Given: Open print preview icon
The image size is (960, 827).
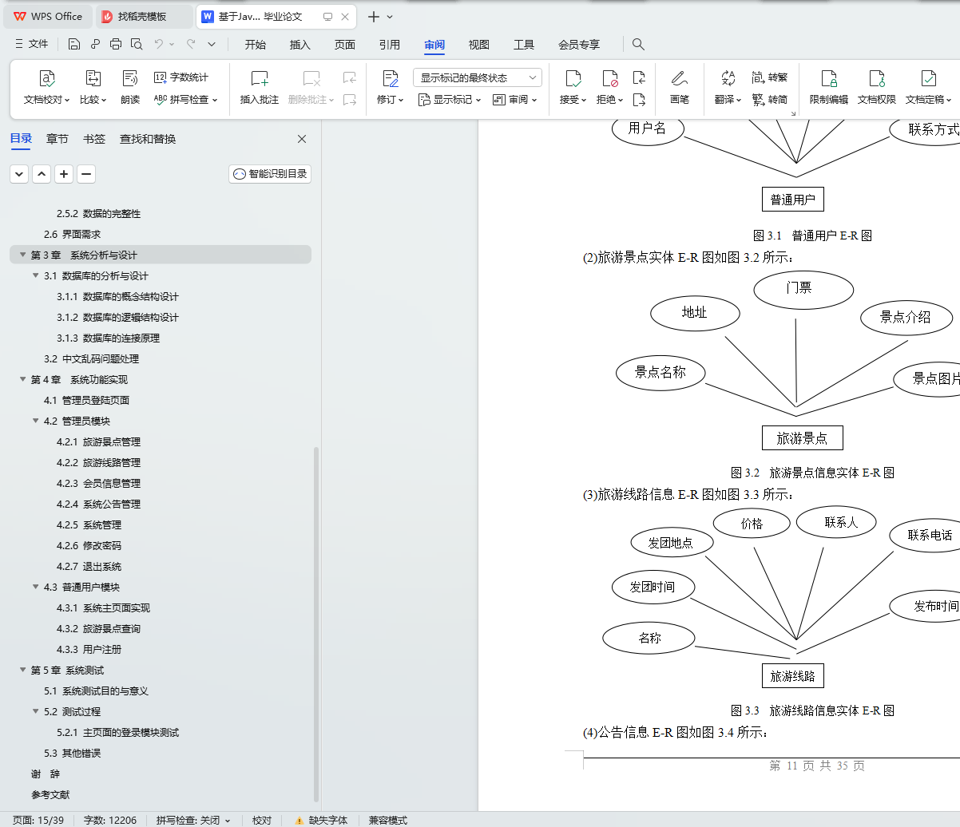Looking at the screenshot, I should pos(137,44).
